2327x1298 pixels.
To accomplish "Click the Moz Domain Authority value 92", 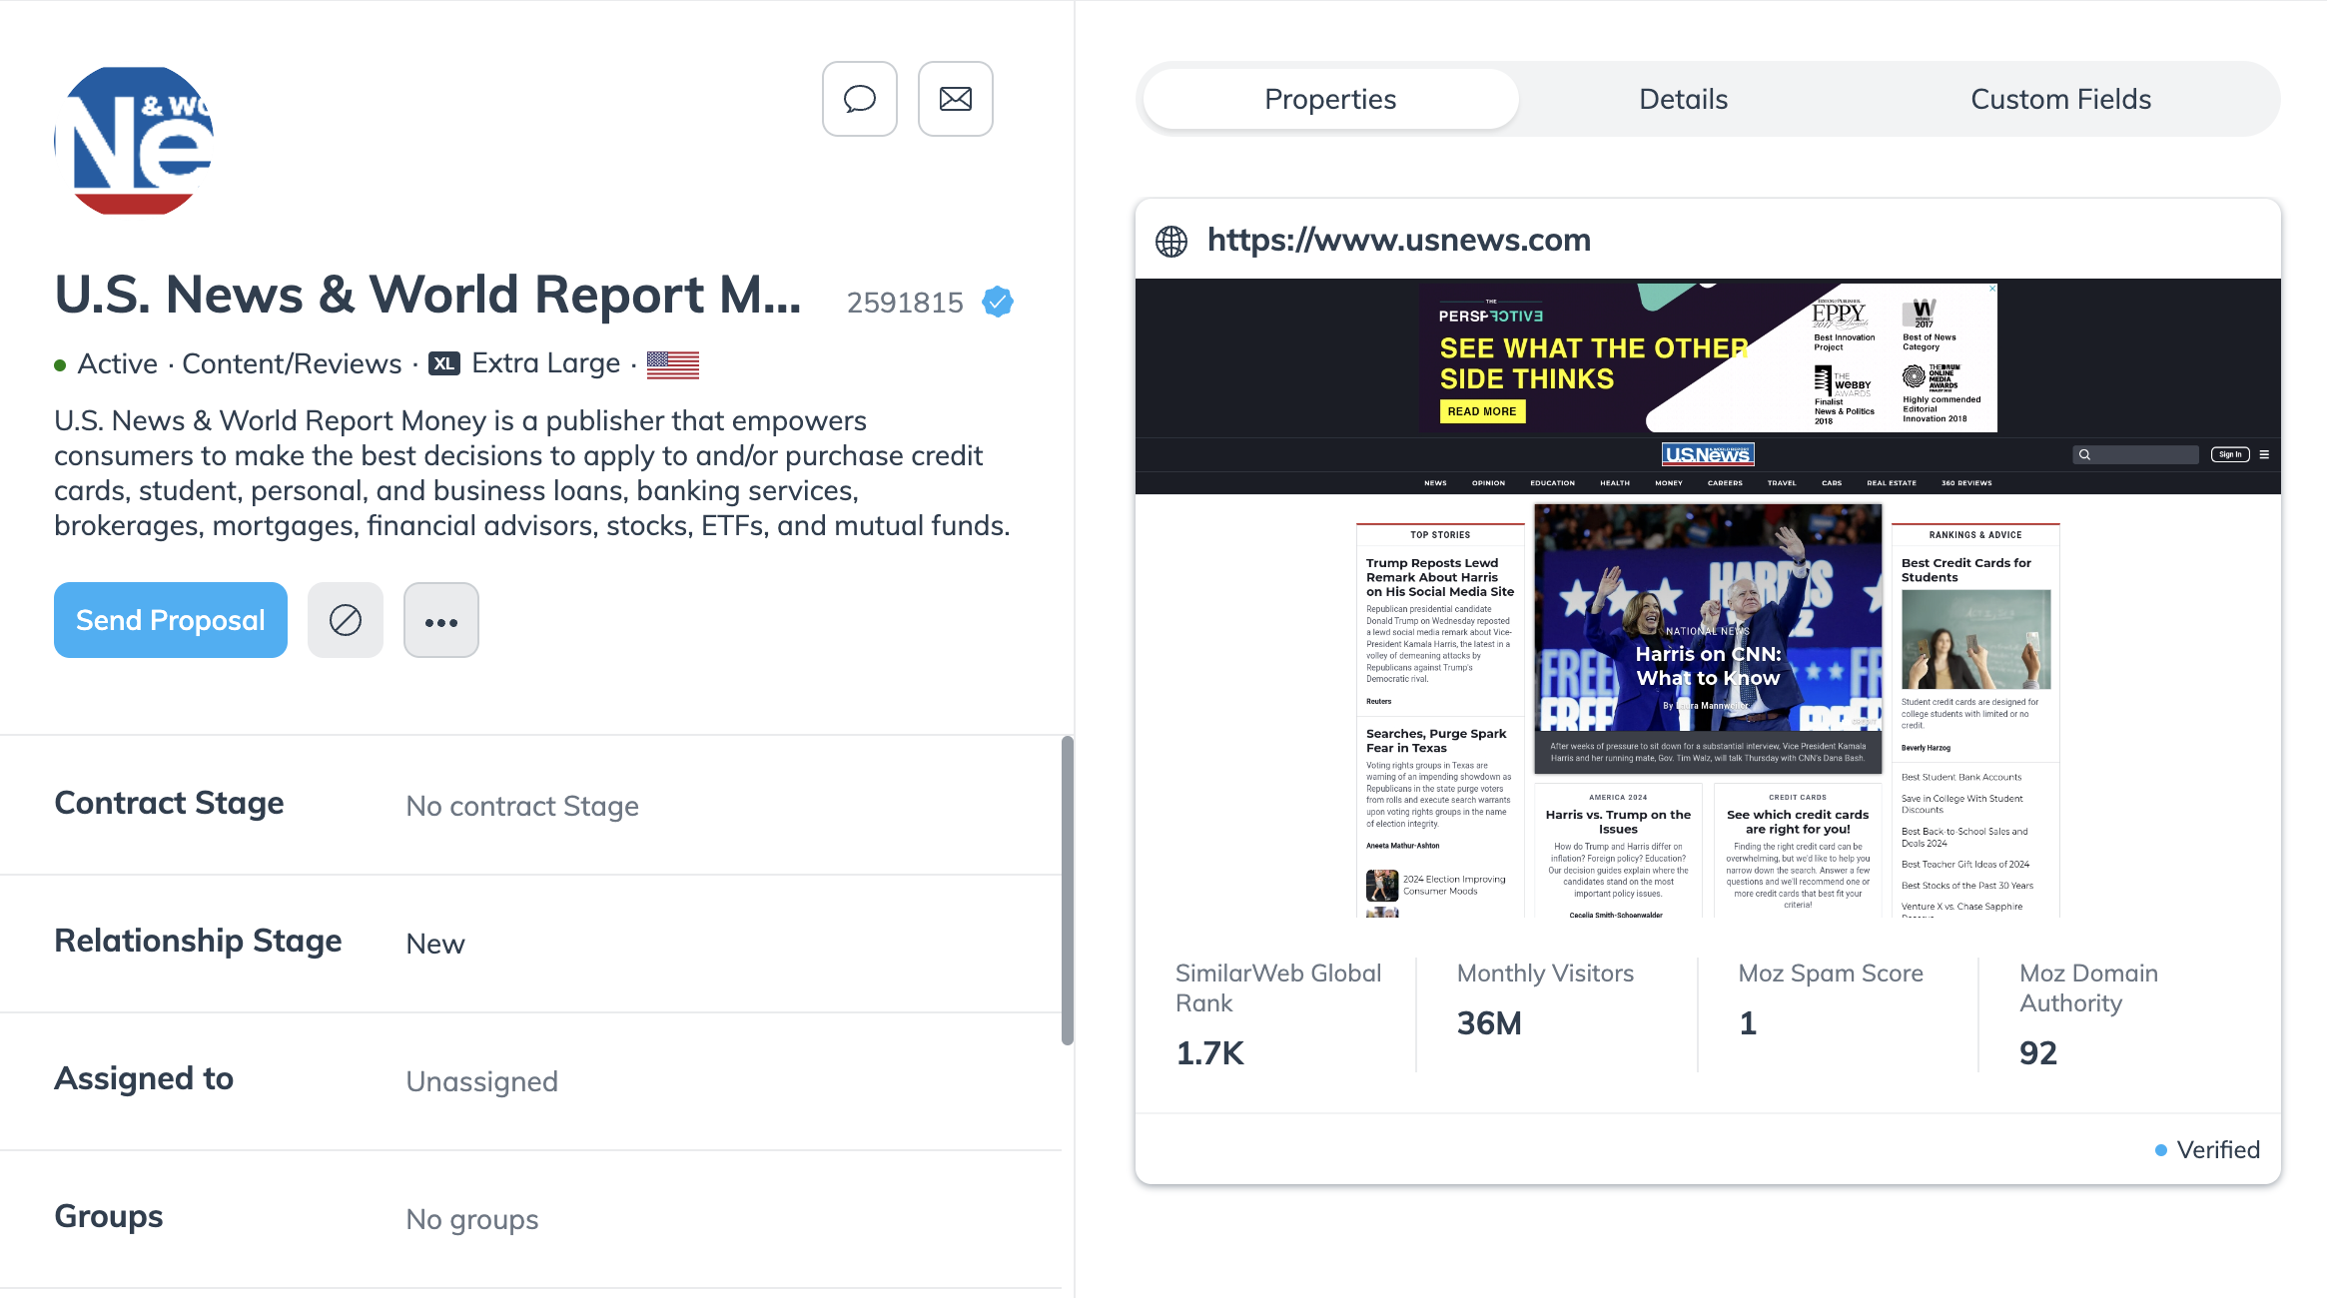I will pyautogui.click(x=2037, y=1053).
